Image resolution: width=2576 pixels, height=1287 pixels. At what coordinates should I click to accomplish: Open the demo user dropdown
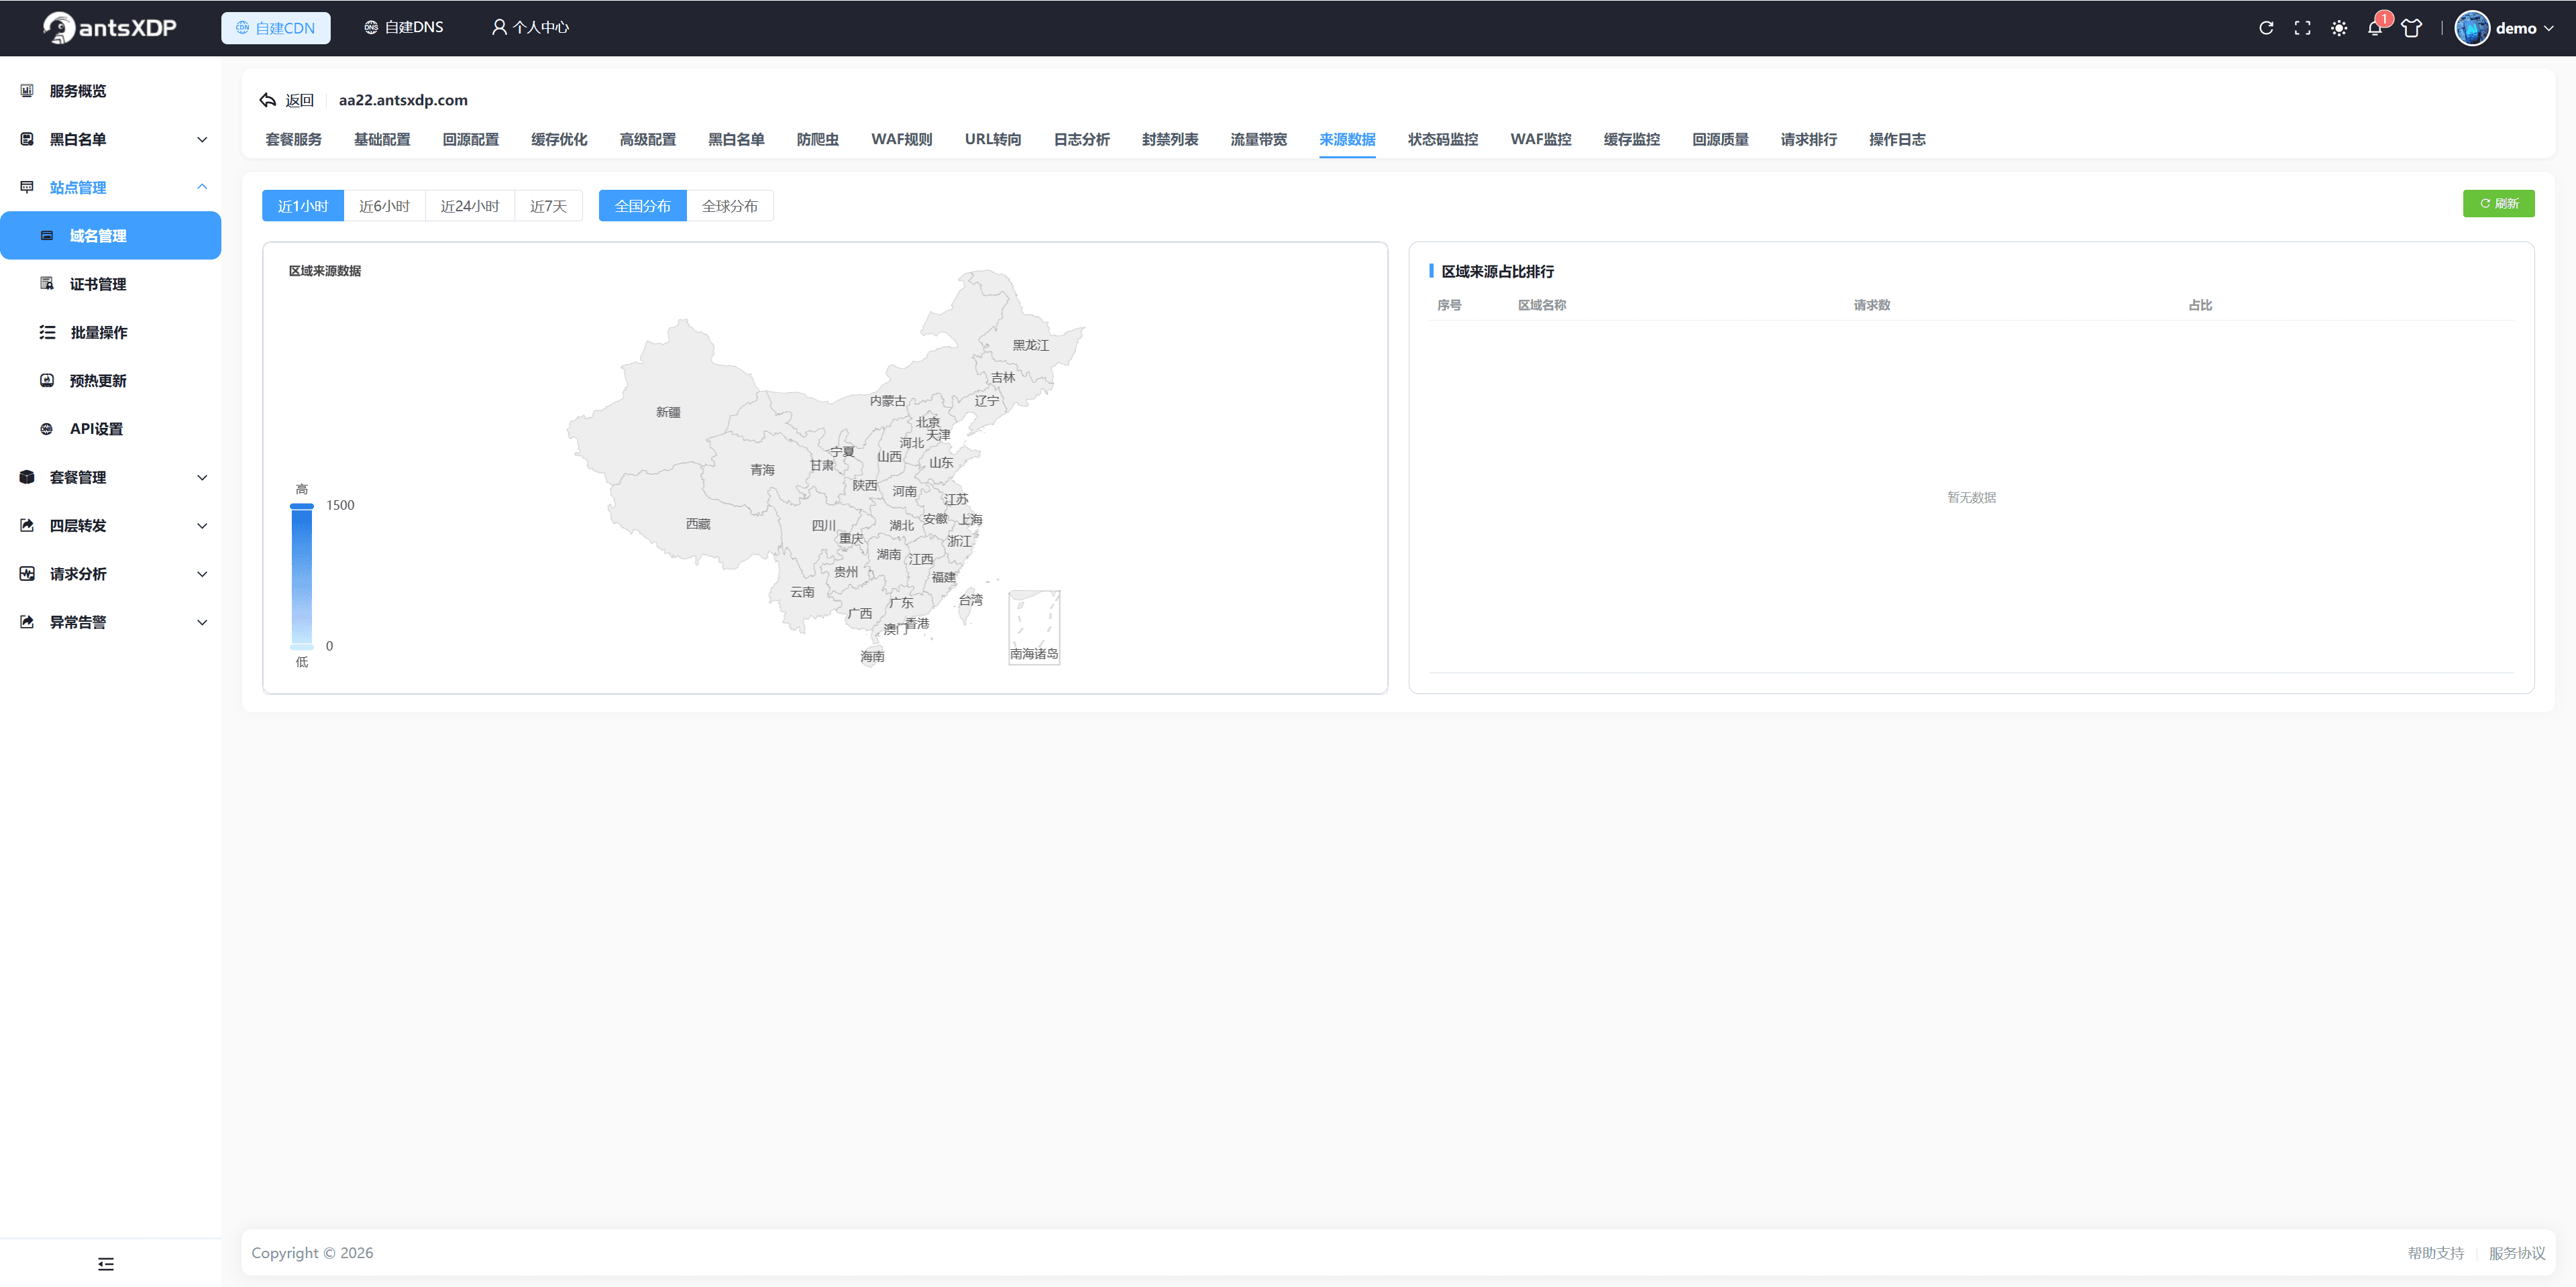(x=2505, y=28)
